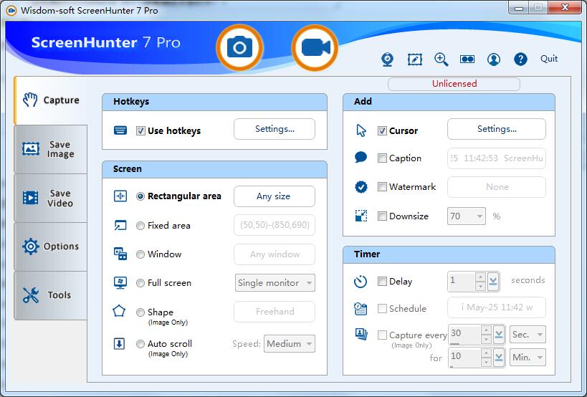The height and width of the screenshot is (397, 587).
Task: Enable the Schedule checkbox
Action: tap(382, 308)
